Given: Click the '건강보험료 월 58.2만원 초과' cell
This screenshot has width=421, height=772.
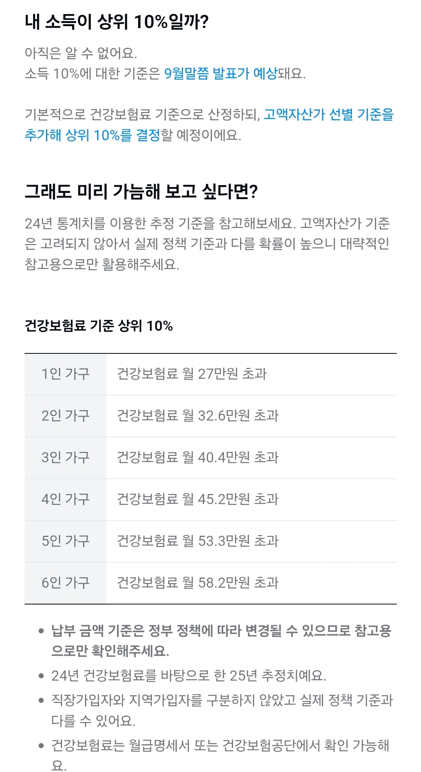Looking at the screenshot, I should click(197, 583).
